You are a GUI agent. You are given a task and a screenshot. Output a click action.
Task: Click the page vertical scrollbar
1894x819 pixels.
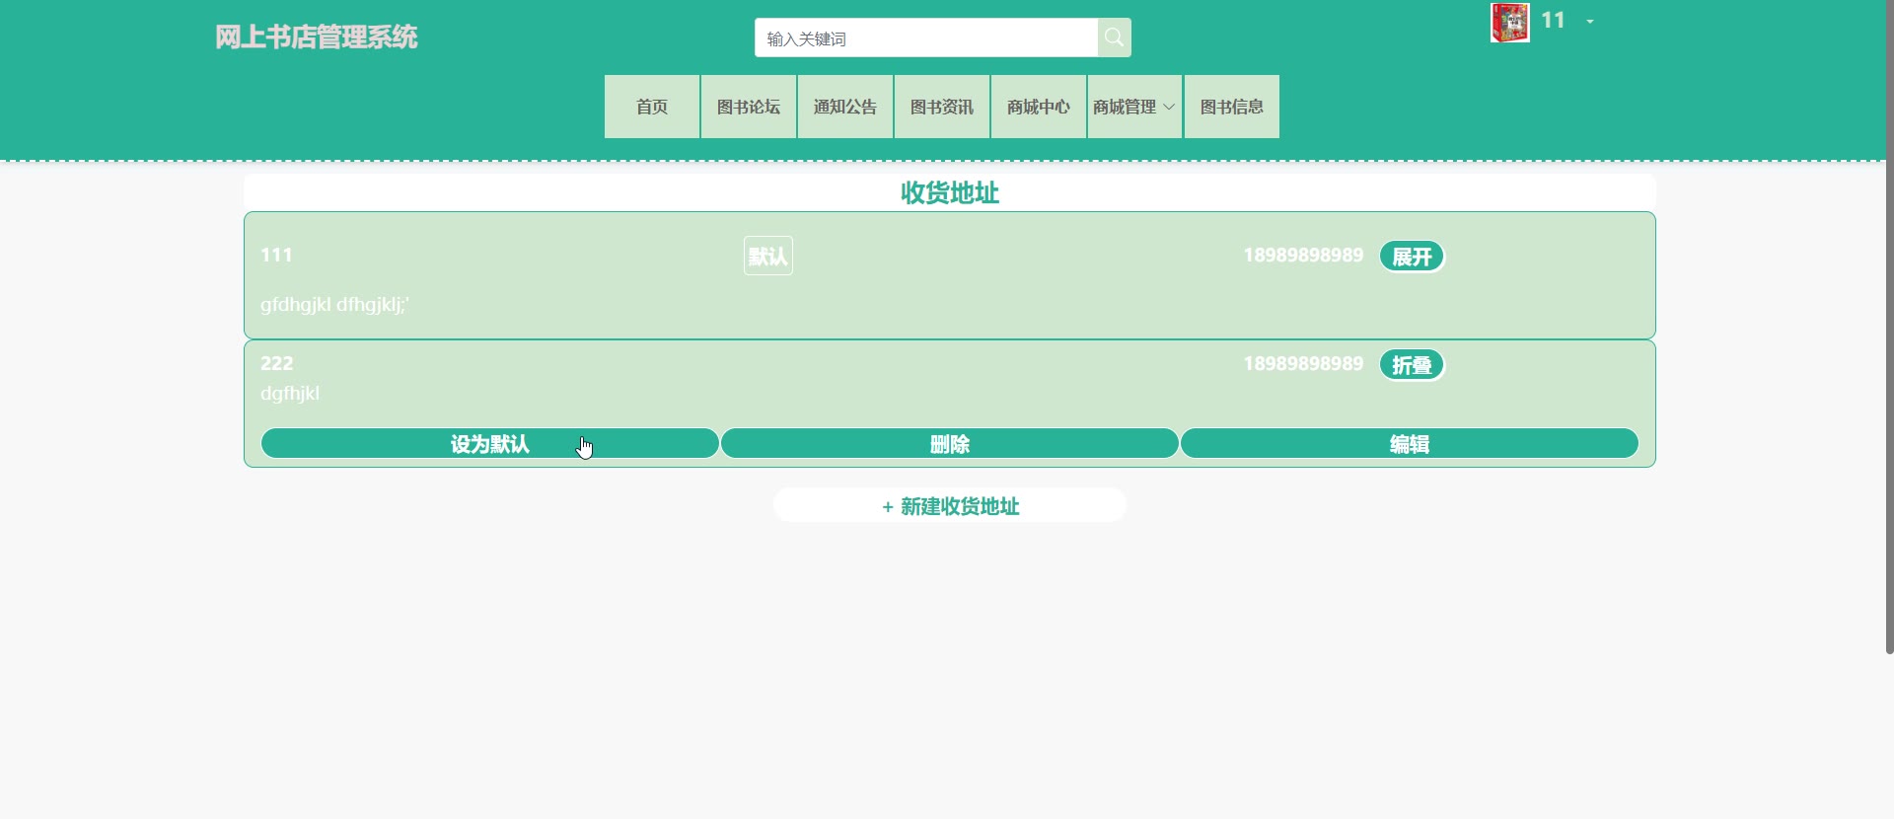point(1889,327)
